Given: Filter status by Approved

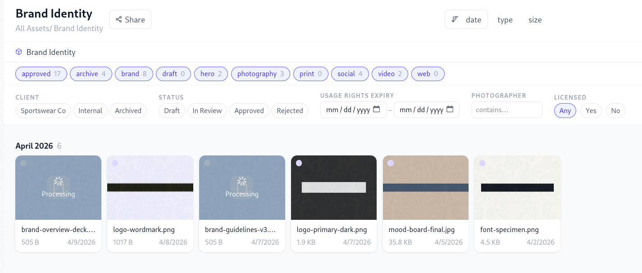Looking at the screenshot, I should (249, 110).
